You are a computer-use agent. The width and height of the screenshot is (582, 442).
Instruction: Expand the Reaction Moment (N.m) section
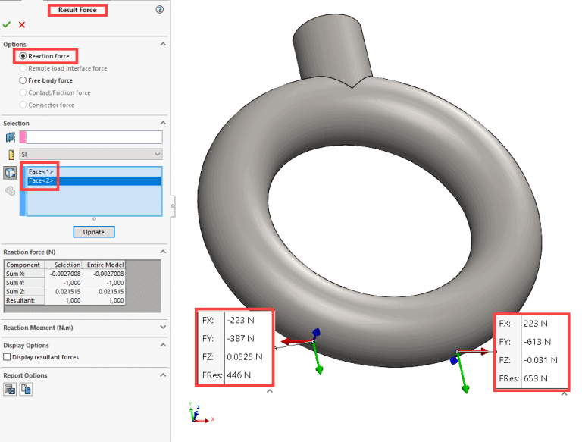[x=83, y=328]
